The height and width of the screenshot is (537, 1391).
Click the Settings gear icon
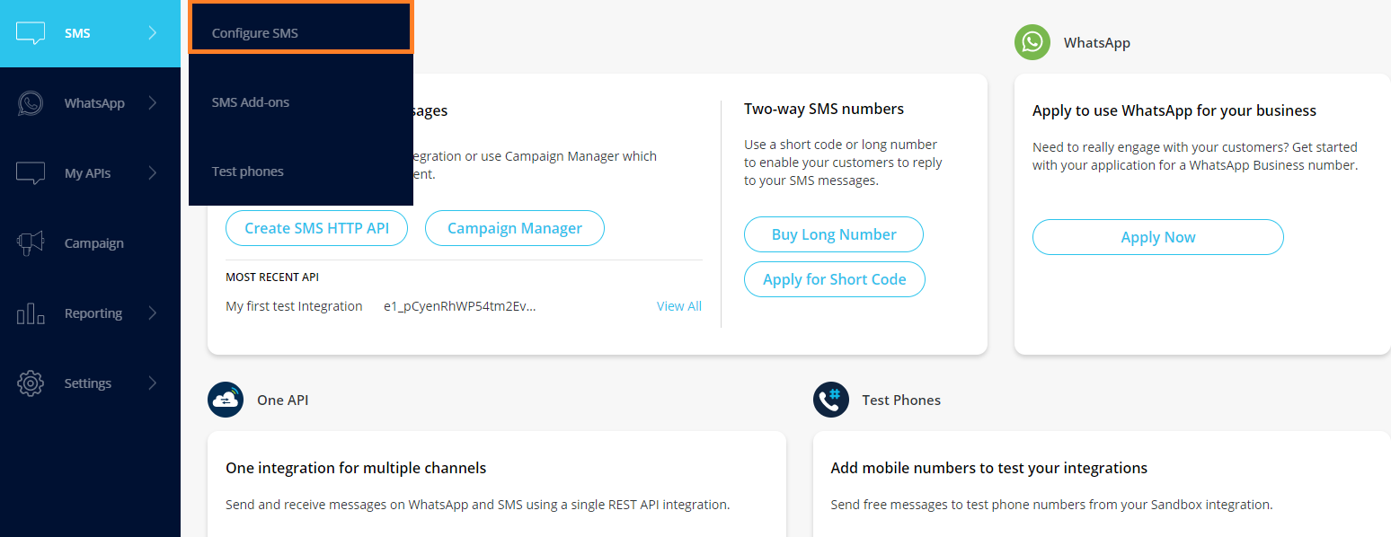31,383
